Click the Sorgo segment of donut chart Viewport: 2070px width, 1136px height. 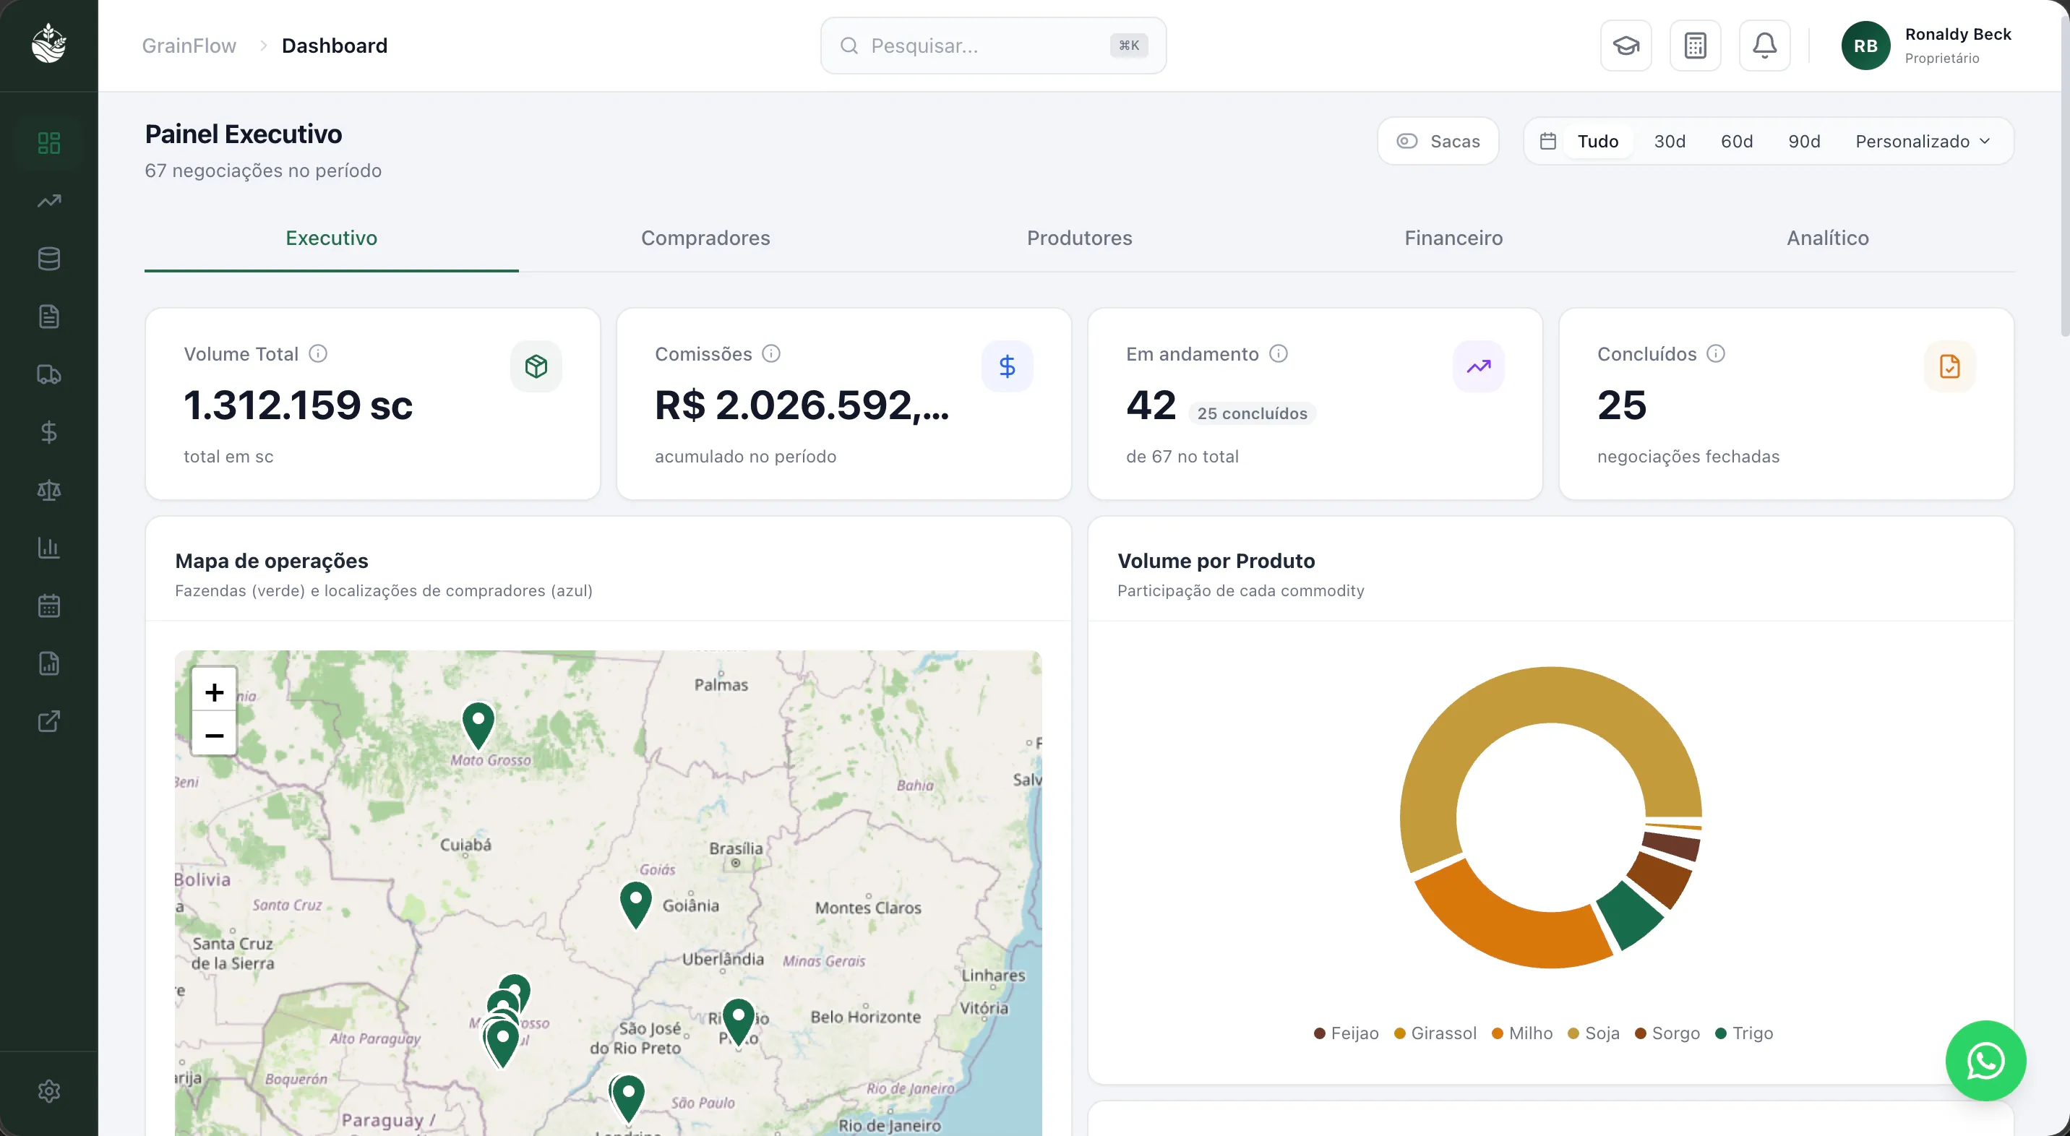coord(1660,879)
